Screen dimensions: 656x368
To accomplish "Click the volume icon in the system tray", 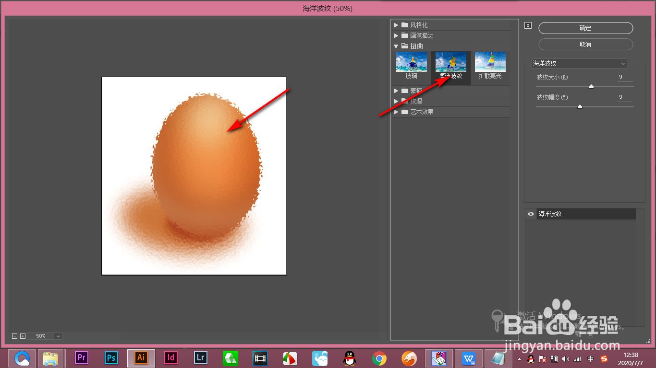I will pos(566,358).
